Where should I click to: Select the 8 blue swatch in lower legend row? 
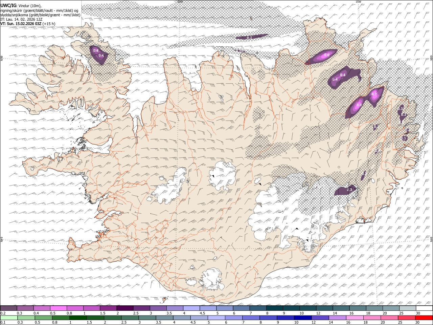coord(268,318)
